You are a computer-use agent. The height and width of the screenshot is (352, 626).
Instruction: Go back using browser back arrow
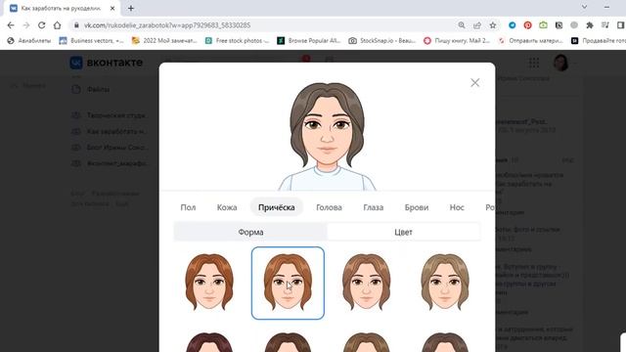(x=11, y=25)
